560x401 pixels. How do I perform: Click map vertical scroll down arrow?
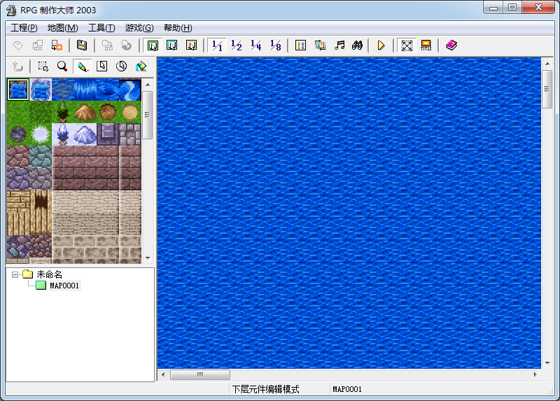click(547, 363)
